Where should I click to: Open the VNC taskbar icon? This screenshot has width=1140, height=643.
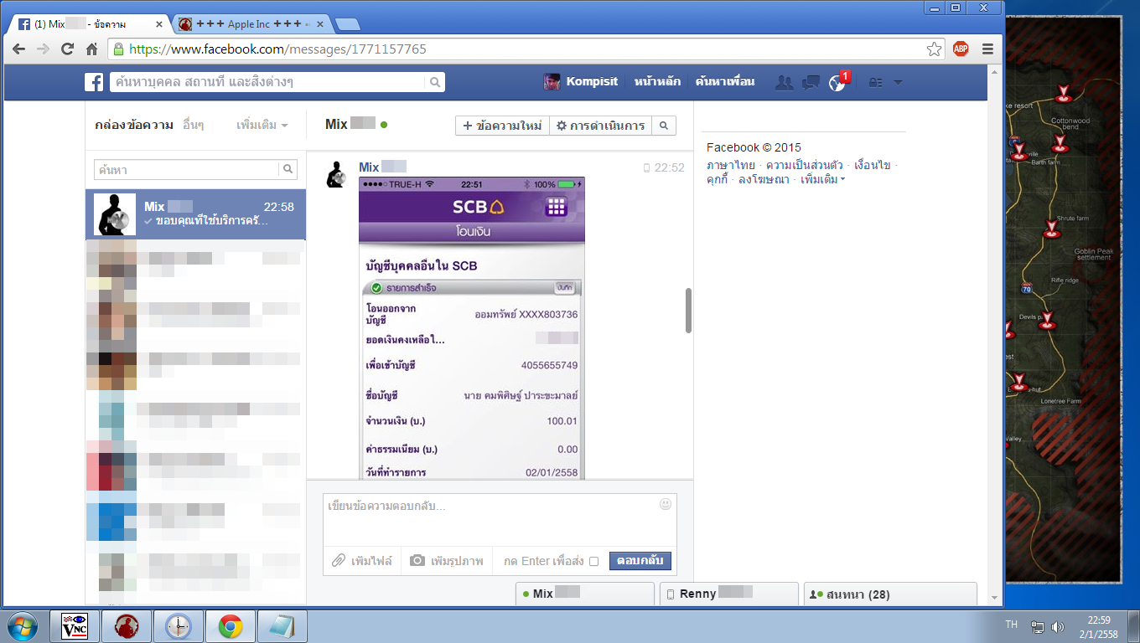75,626
